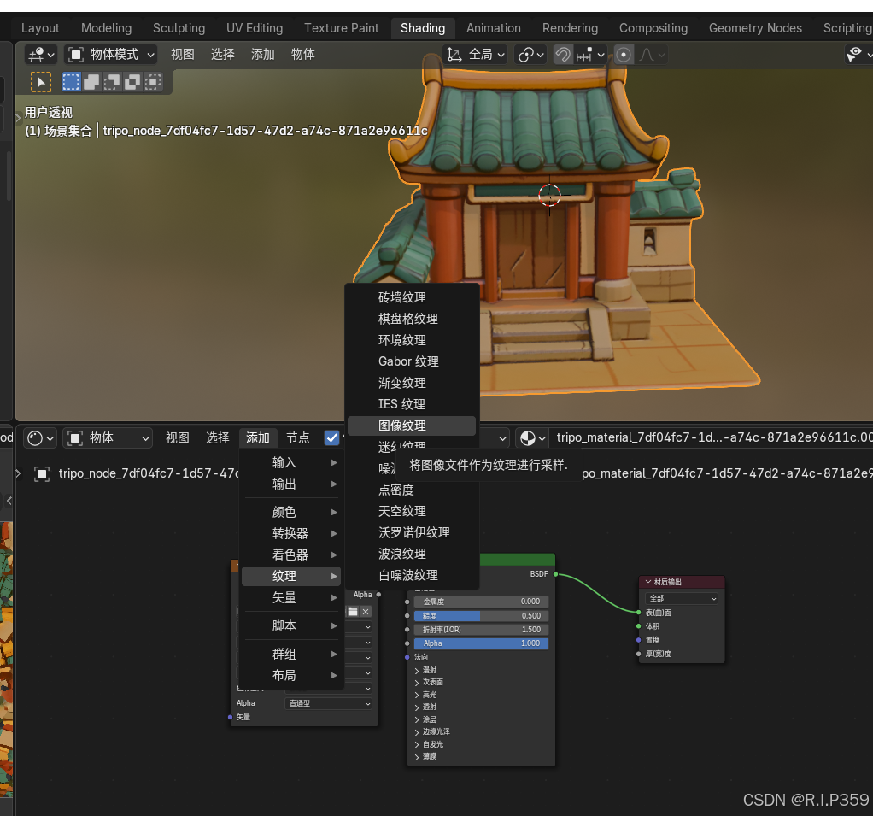The height and width of the screenshot is (816, 873).
Task: Collapse the 材质输出 node chevron
Action: [x=648, y=582]
